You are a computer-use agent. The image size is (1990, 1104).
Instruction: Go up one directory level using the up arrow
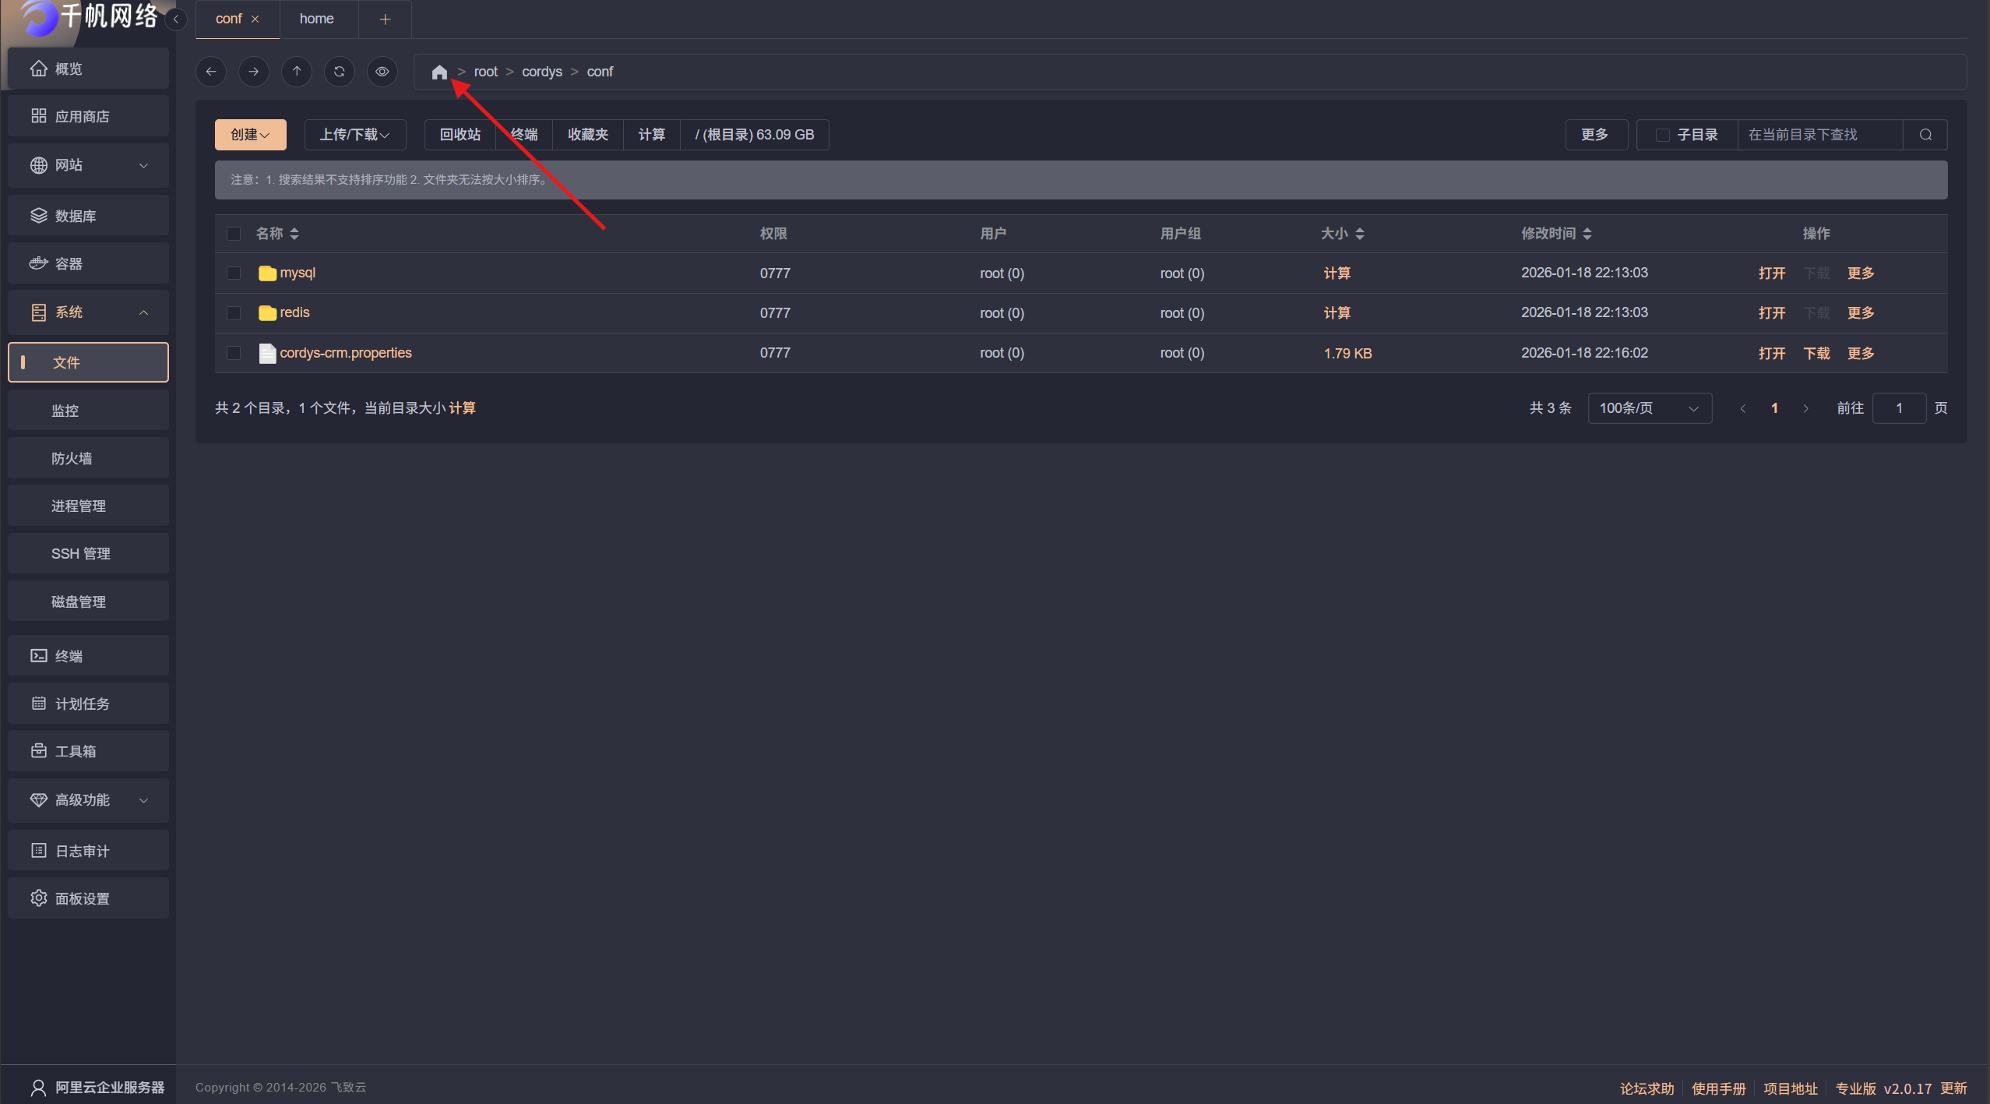[x=297, y=72]
